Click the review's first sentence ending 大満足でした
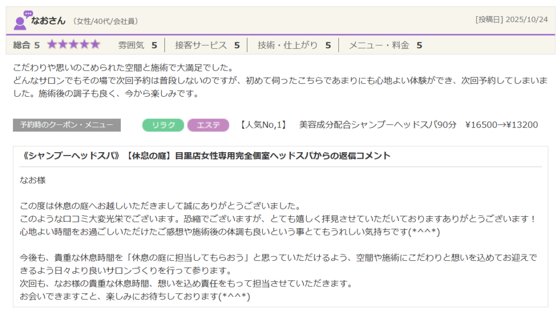Viewport: 557px width, 313px height. pos(122,68)
